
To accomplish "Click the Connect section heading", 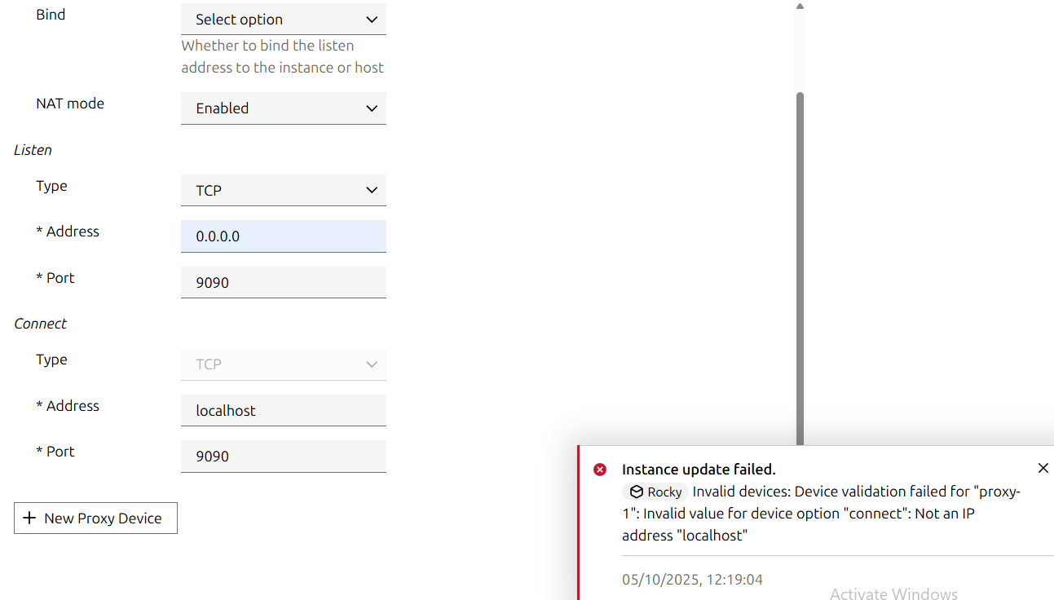I will (41, 324).
